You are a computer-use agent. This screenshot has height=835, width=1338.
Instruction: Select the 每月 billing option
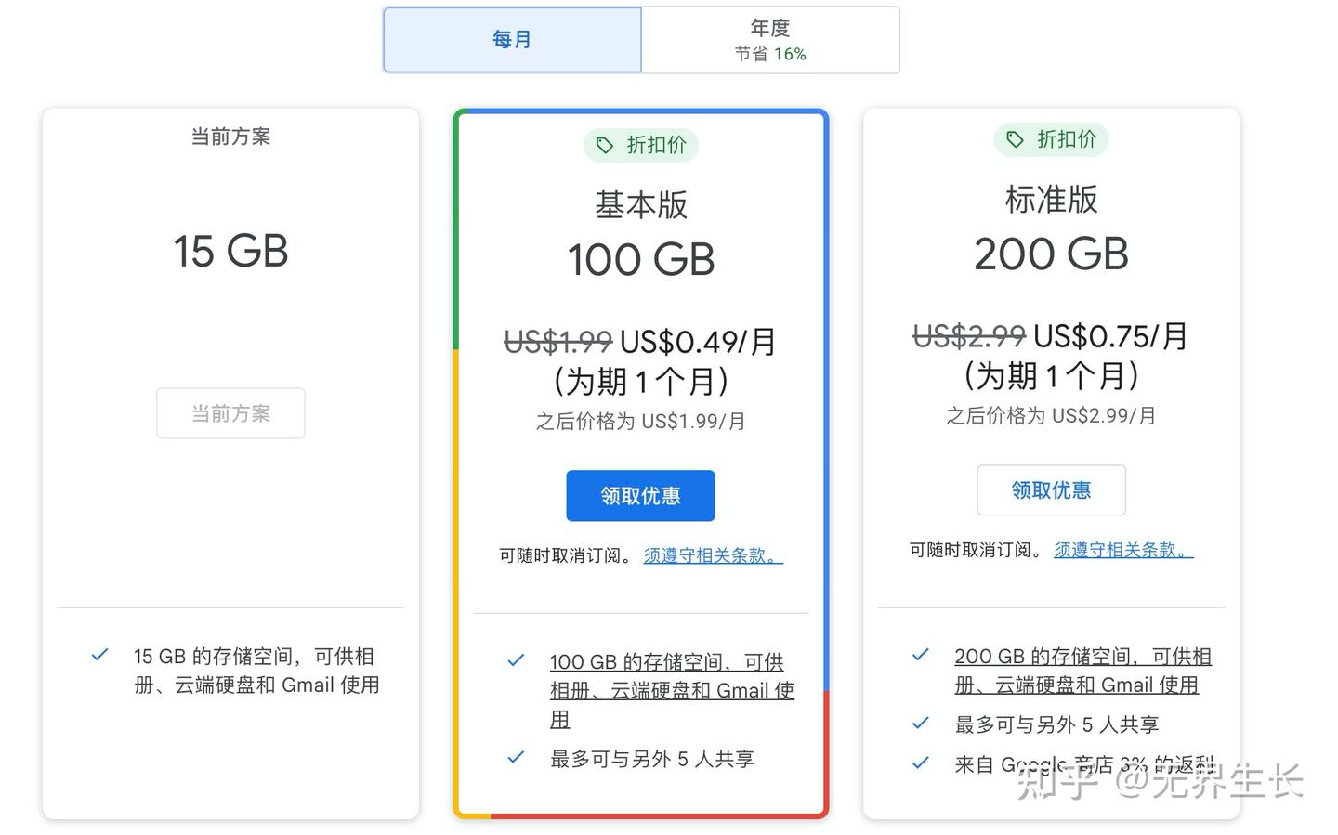[512, 39]
